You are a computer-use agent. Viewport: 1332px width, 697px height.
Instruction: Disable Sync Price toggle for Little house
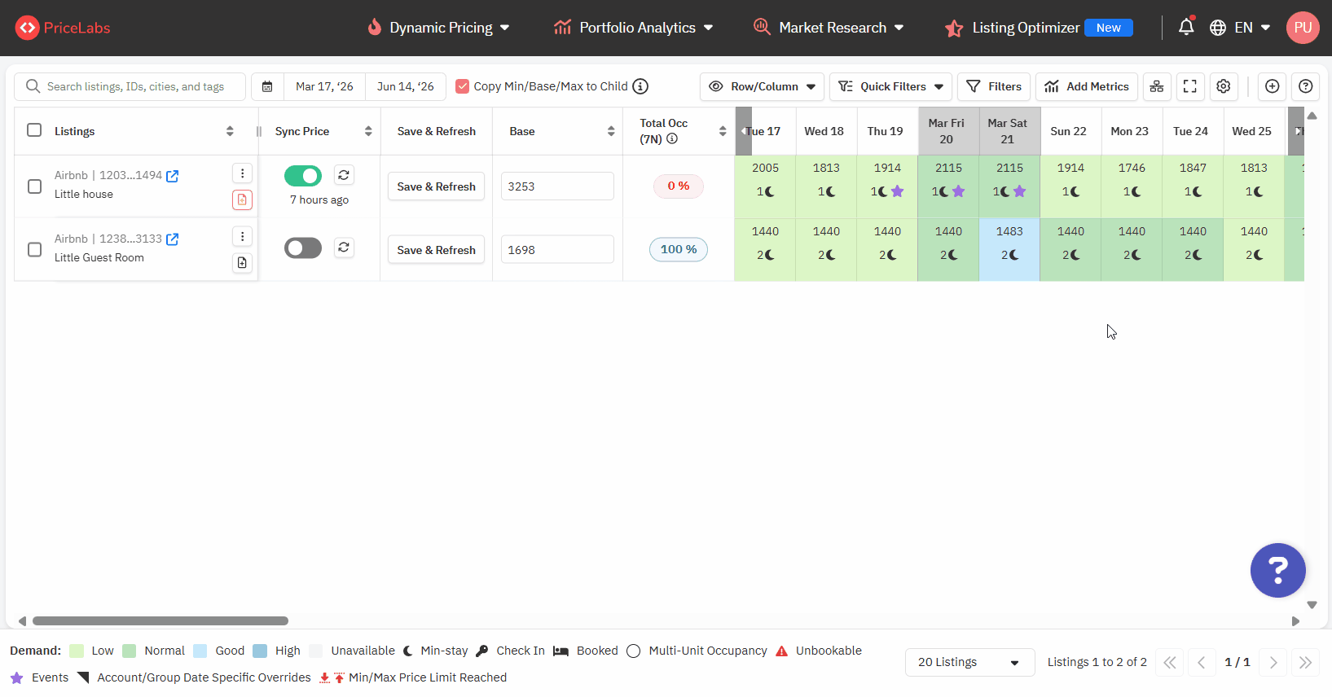[303, 176]
